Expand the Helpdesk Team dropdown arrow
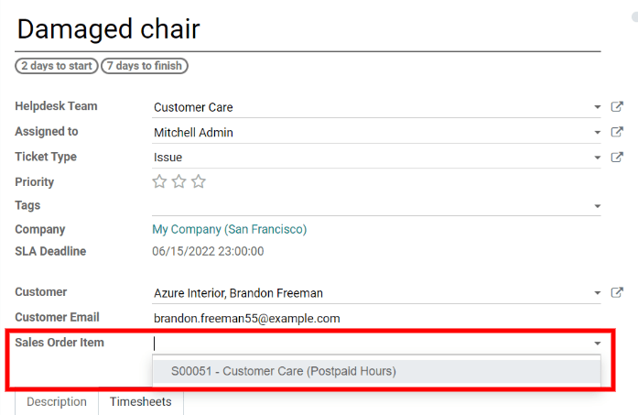The image size is (638, 415). [597, 108]
